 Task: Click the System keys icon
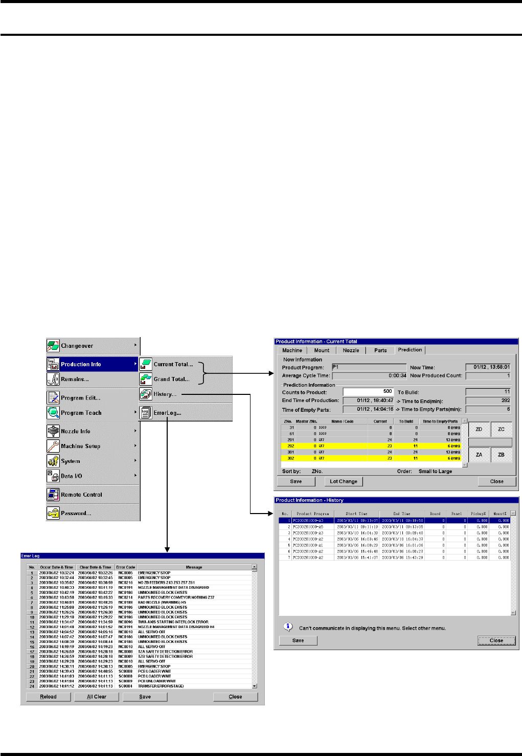click(x=53, y=461)
